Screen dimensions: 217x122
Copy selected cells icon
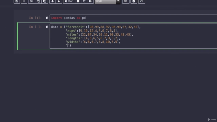click(x=38, y=1)
